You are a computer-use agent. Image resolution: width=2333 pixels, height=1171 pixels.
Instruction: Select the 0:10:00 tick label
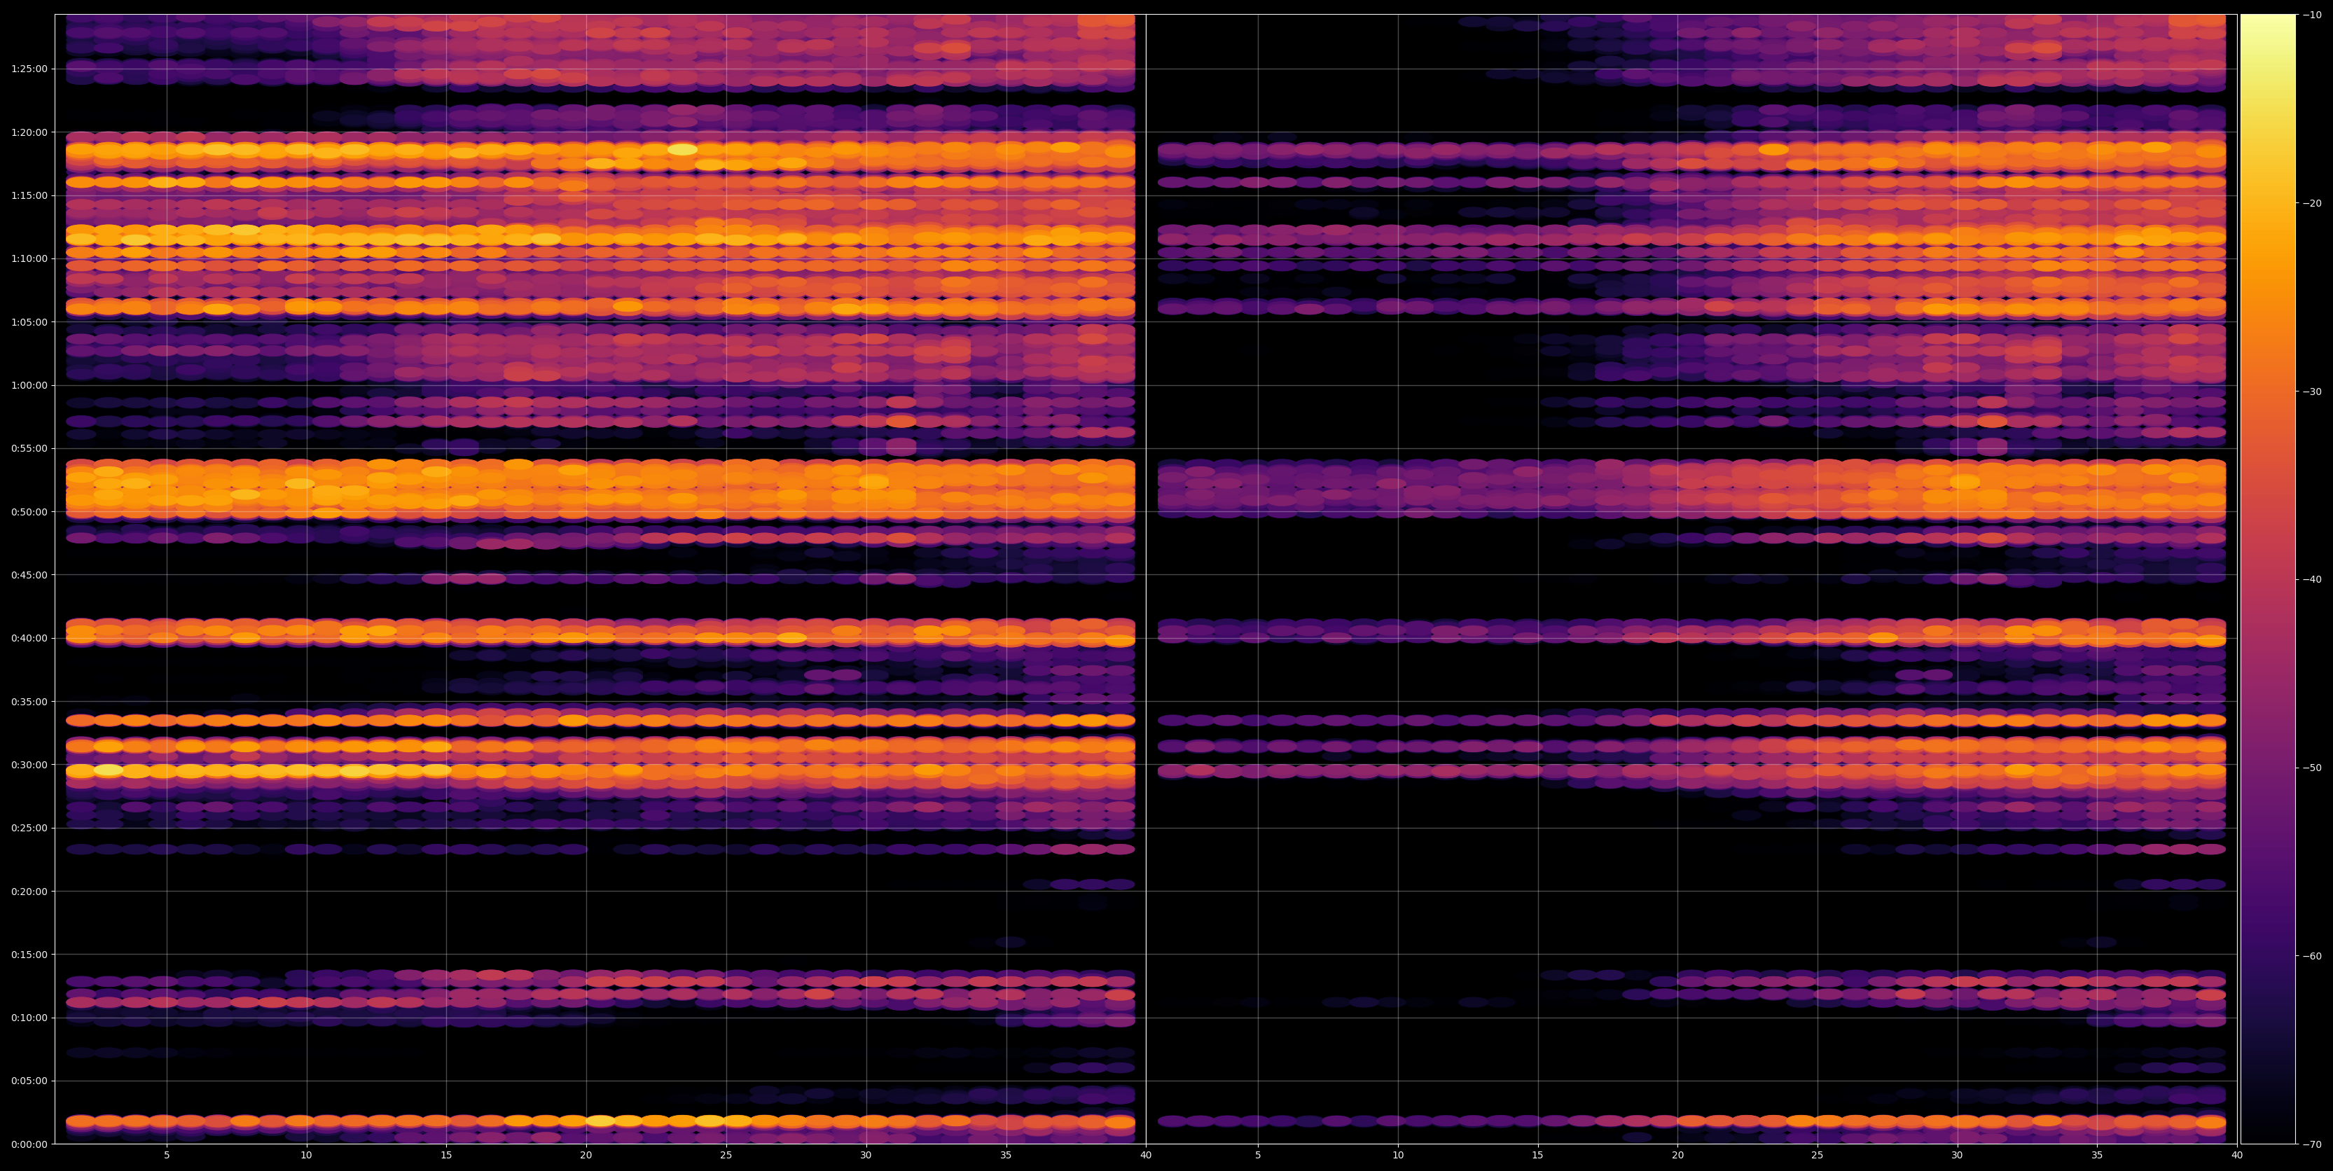30,1018
